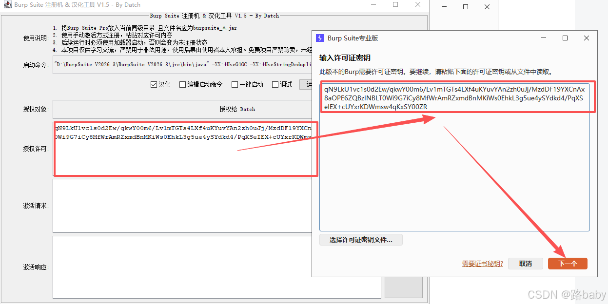Close the Burp Suite专业版 dialog
The image size is (608, 304).
[587, 38]
